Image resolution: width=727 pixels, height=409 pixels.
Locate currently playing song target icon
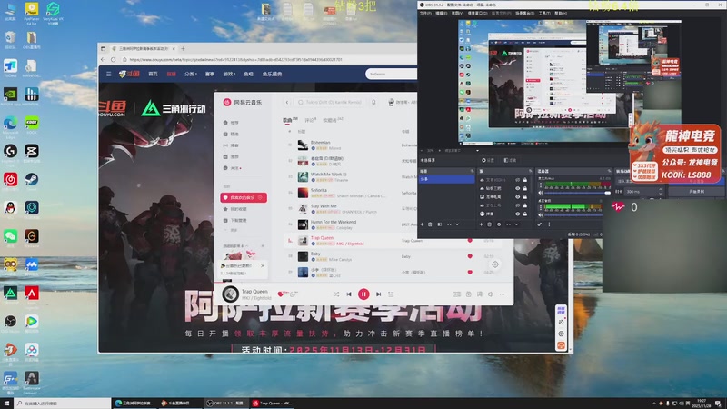coord(495,264)
